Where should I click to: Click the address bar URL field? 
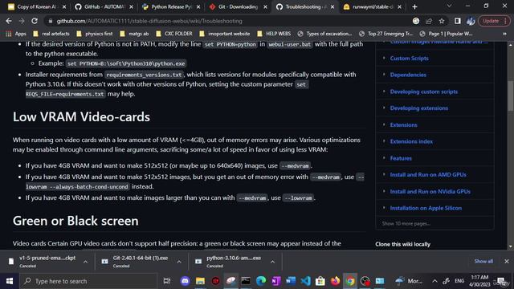[230, 21]
